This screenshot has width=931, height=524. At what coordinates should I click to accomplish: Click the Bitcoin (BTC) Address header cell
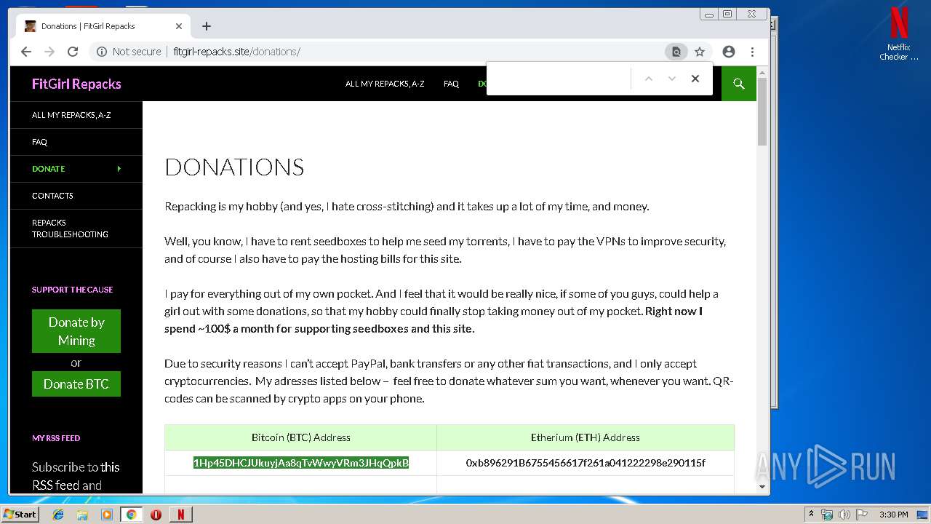301,437
